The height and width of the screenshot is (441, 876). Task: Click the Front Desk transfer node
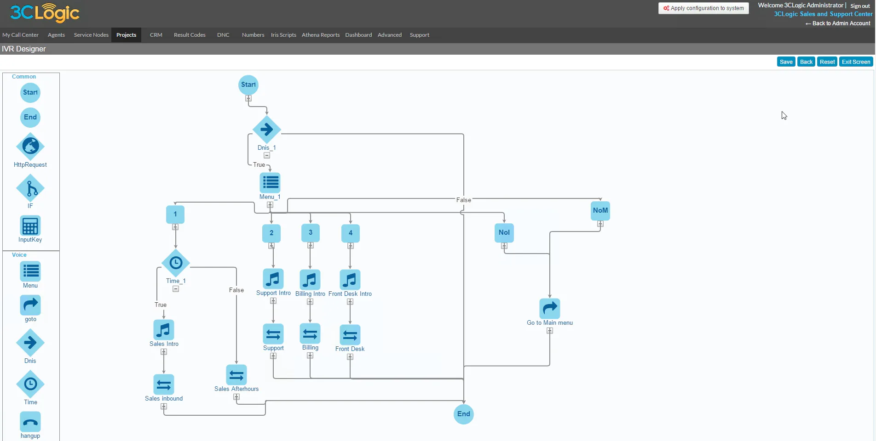(x=350, y=335)
